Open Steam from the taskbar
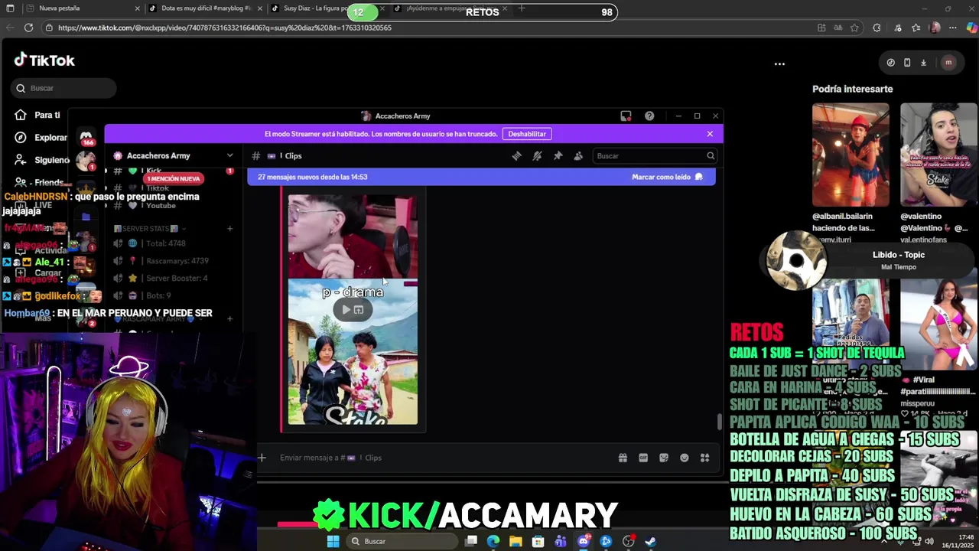The image size is (979, 551). 651,541
